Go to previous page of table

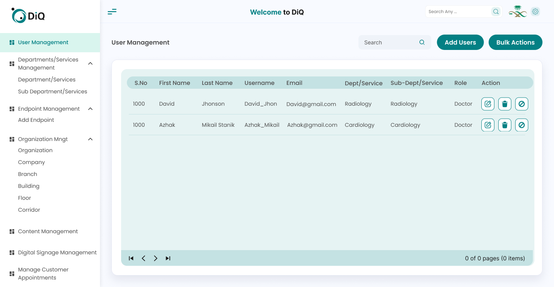pyautogui.click(x=143, y=258)
